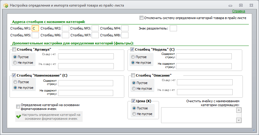Viewport: 259px width, 135px height.
Task: Select Пустое under Столбец "Модель"
Action: coord(133,57)
